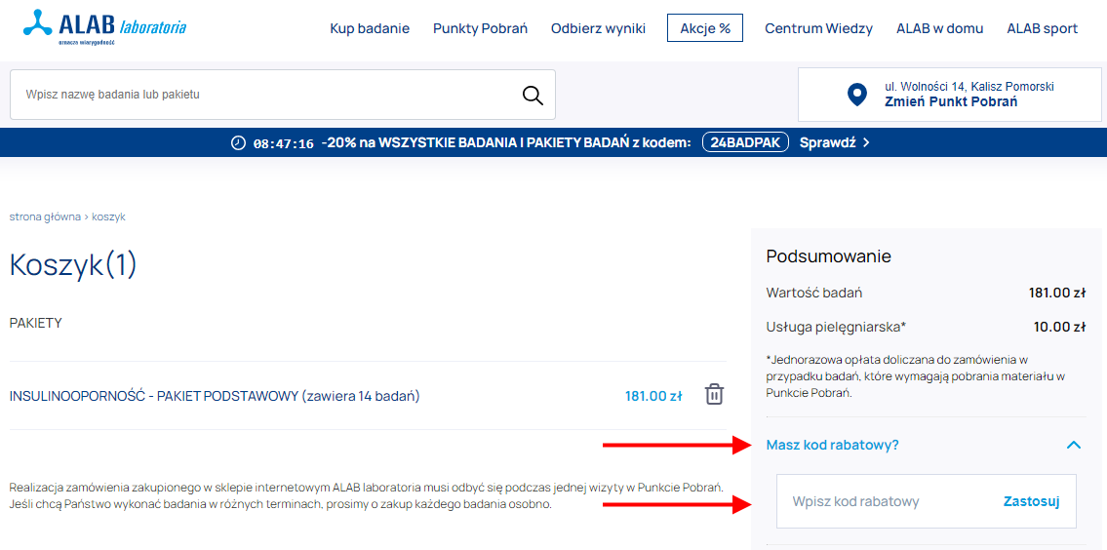Click the address ul. Wolności 14 text
Viewport: 1107px width, 550px height.
pyautogui.click(x=969, y=86)
